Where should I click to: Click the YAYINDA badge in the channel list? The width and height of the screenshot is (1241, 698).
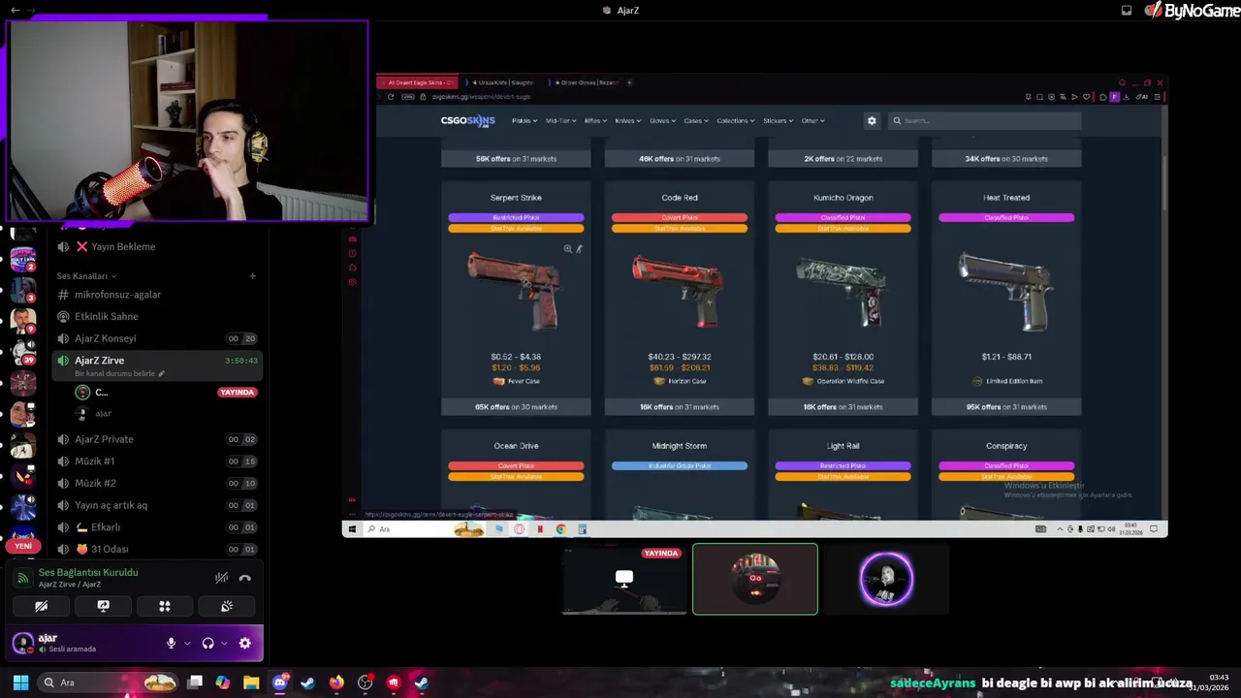pos(237,392)
